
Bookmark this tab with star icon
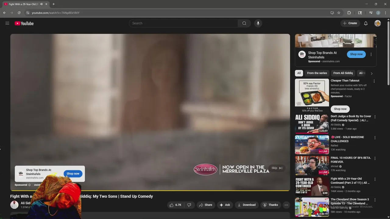(339, 13)
